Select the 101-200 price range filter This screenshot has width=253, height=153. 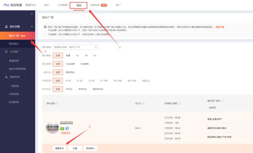pyautogui.click(x=117, y=81)
